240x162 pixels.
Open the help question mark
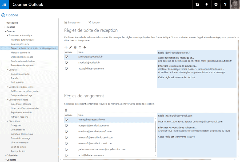point(225,5)
